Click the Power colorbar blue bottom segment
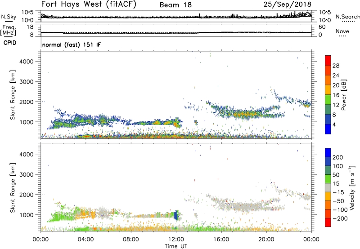The image size is (360, 249). coord(328,129)
